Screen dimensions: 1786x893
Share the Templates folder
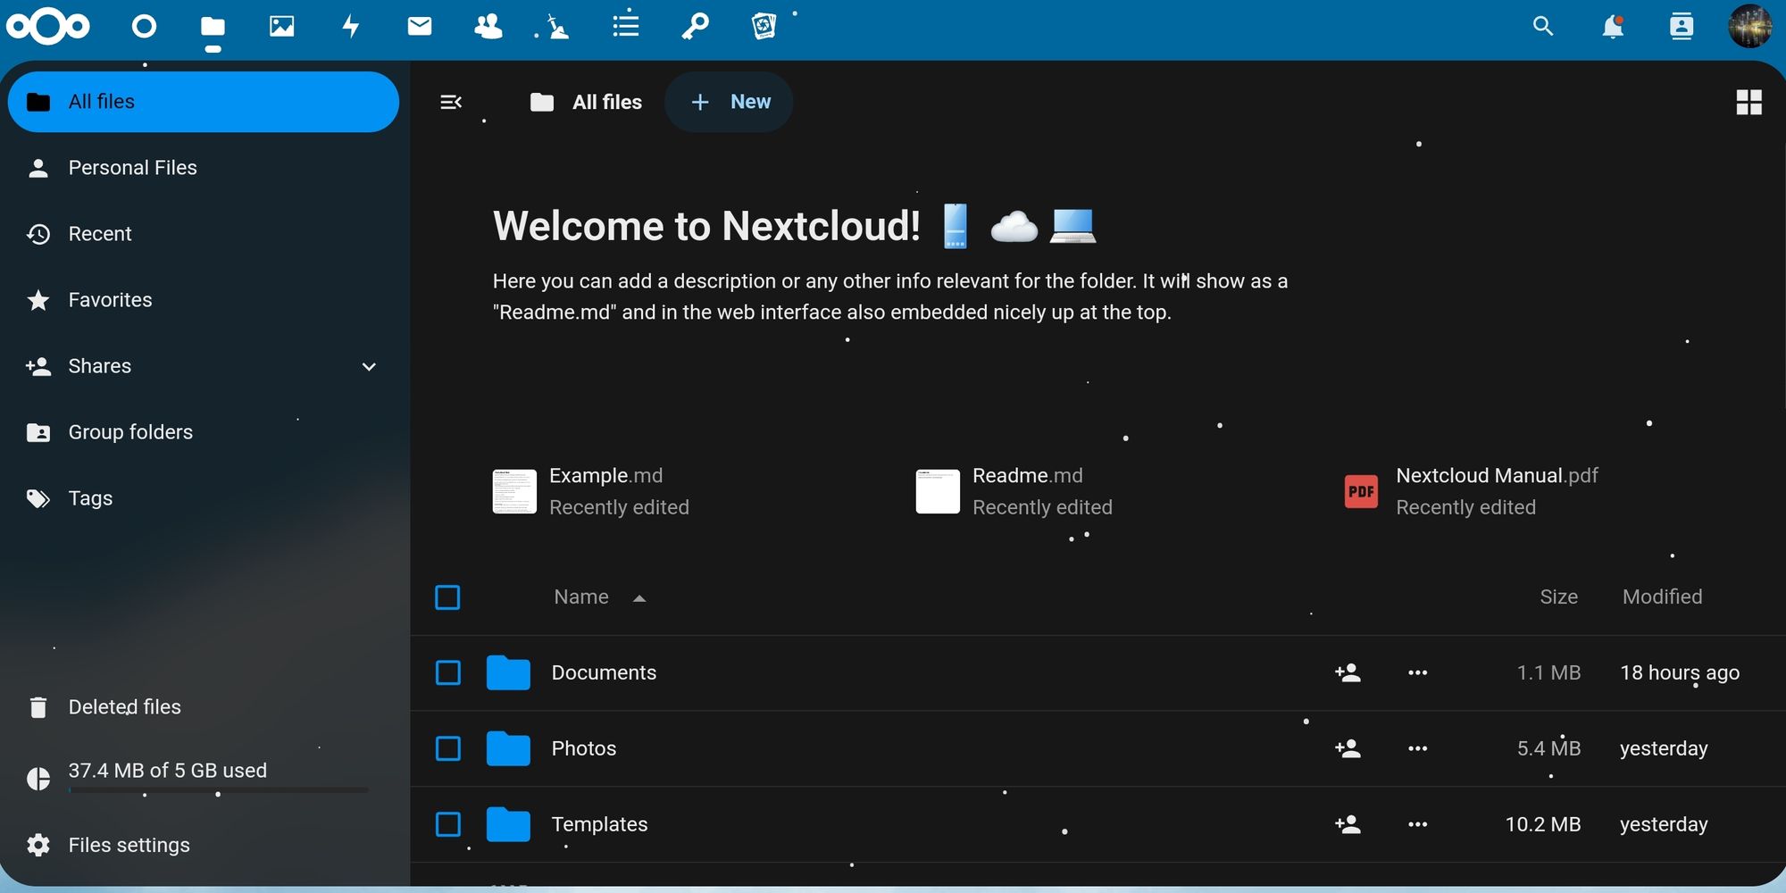click(1348, 824)
